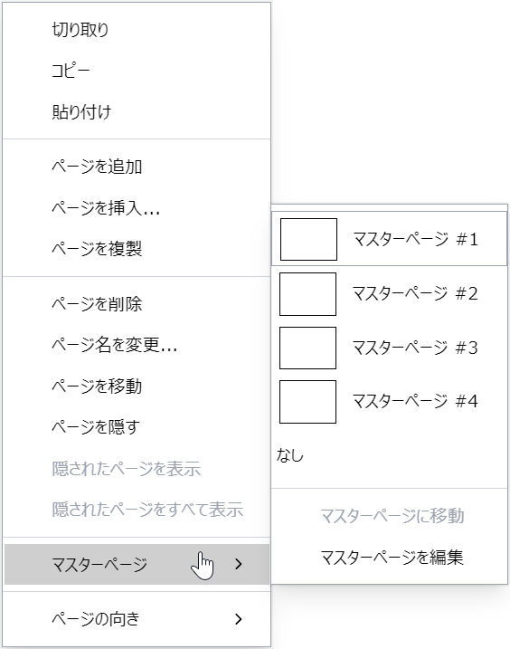510x649 pixels.
Task: Choose ページを複製 to duplicate the page
Action: click(x=137, y=248)
